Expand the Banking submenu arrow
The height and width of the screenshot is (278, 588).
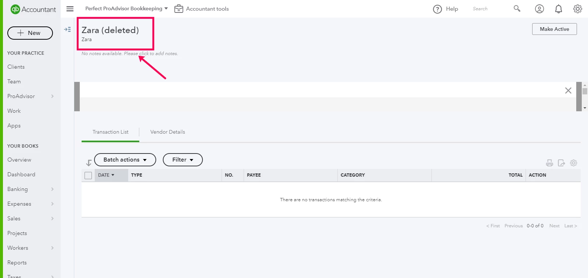[53, 189]
